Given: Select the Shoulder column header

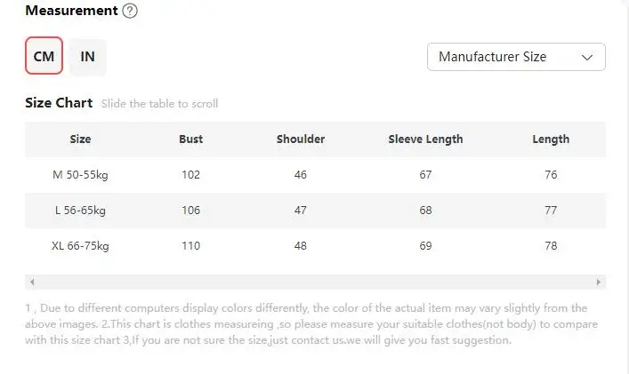Looking at the screenshot, I should click(x=301, y=139).
